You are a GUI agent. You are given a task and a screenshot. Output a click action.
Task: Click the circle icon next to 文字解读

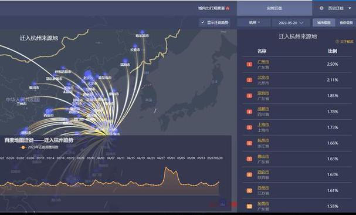click(337, 41)
